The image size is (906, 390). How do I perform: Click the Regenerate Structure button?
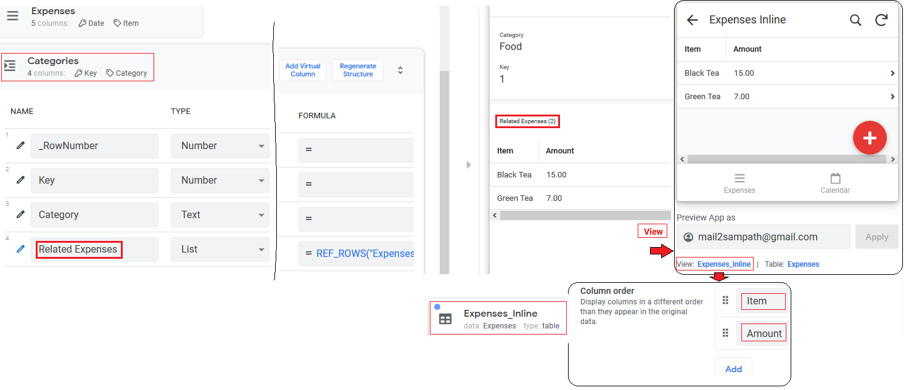[358, 70]
